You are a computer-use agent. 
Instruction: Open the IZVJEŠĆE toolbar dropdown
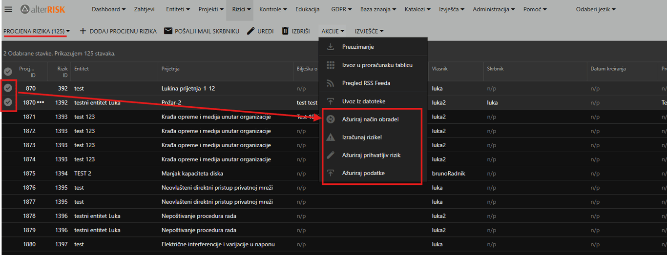tap(369, 31)
